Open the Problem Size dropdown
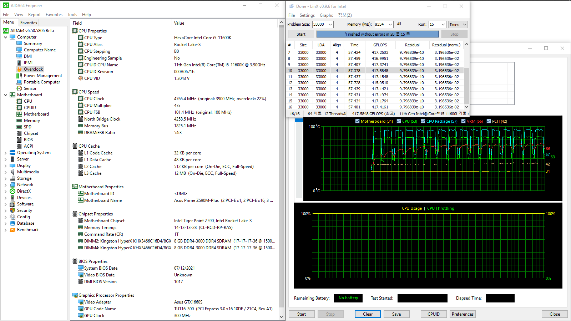Viewport: 571px width, 321px height. pos(330,25)
